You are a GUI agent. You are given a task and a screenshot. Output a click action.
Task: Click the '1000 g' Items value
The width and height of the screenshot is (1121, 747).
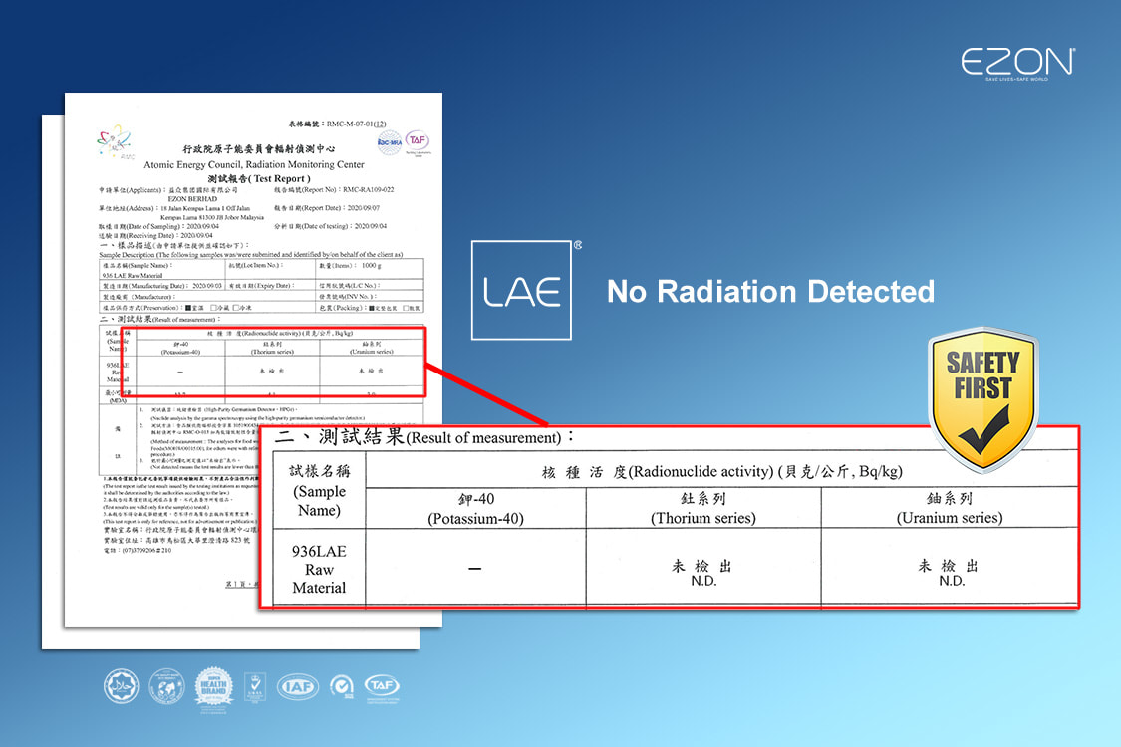pos(371,265)
